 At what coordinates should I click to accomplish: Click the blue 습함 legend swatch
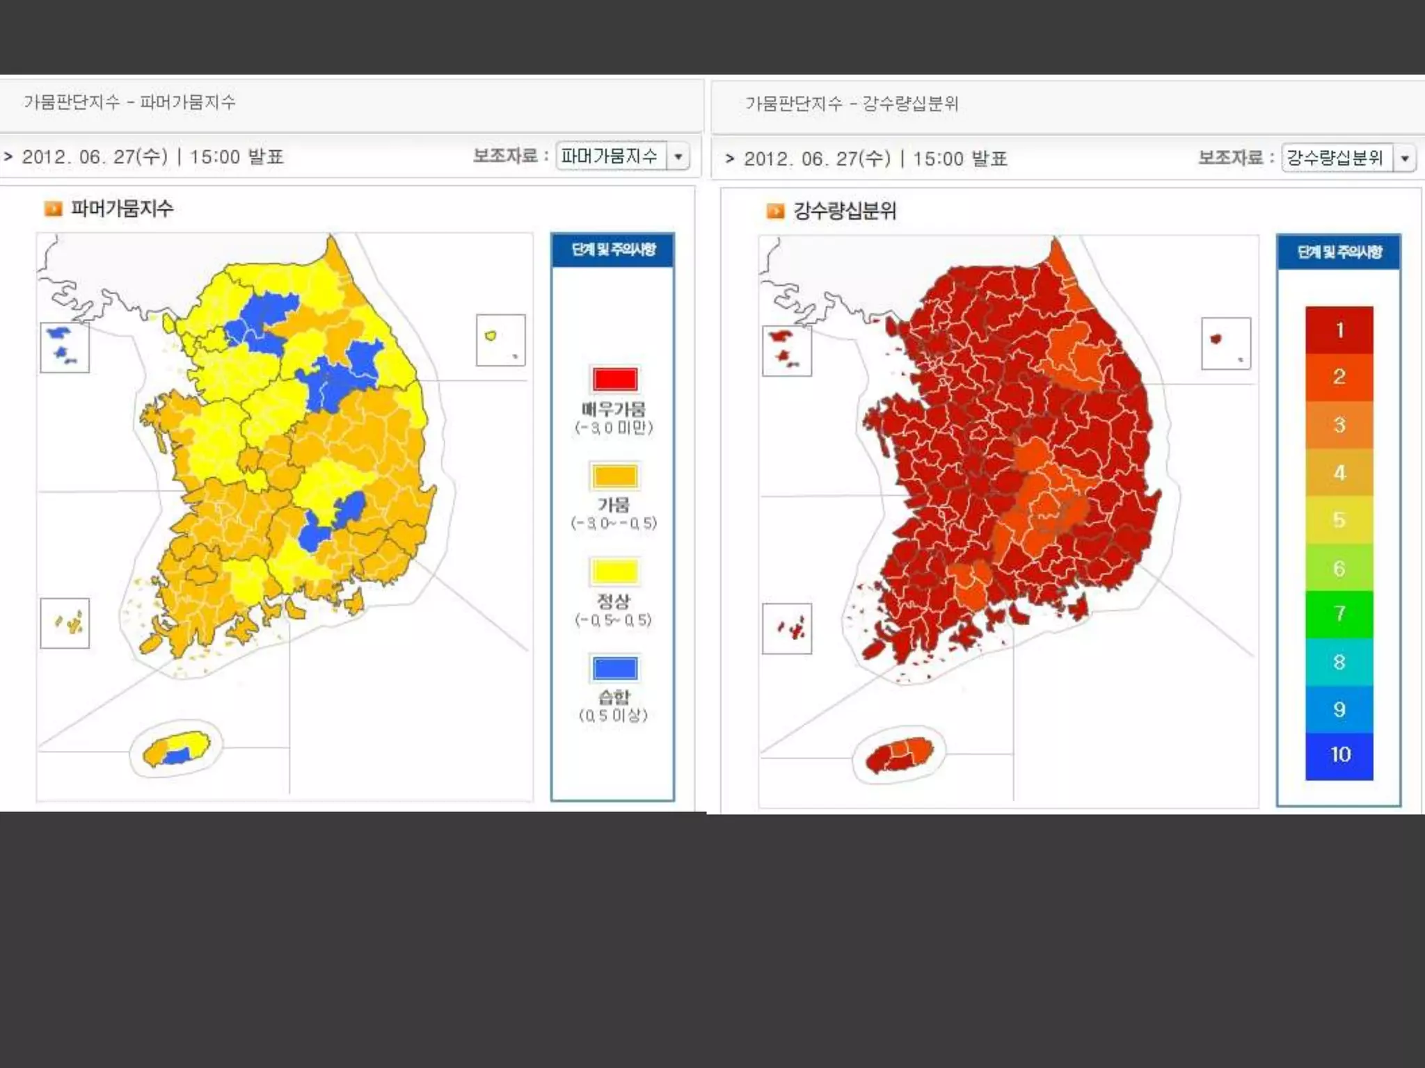coord(614,668)
